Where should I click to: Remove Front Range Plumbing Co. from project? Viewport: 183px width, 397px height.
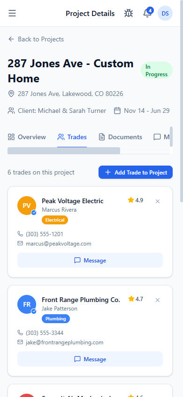(x=158, y=300)
